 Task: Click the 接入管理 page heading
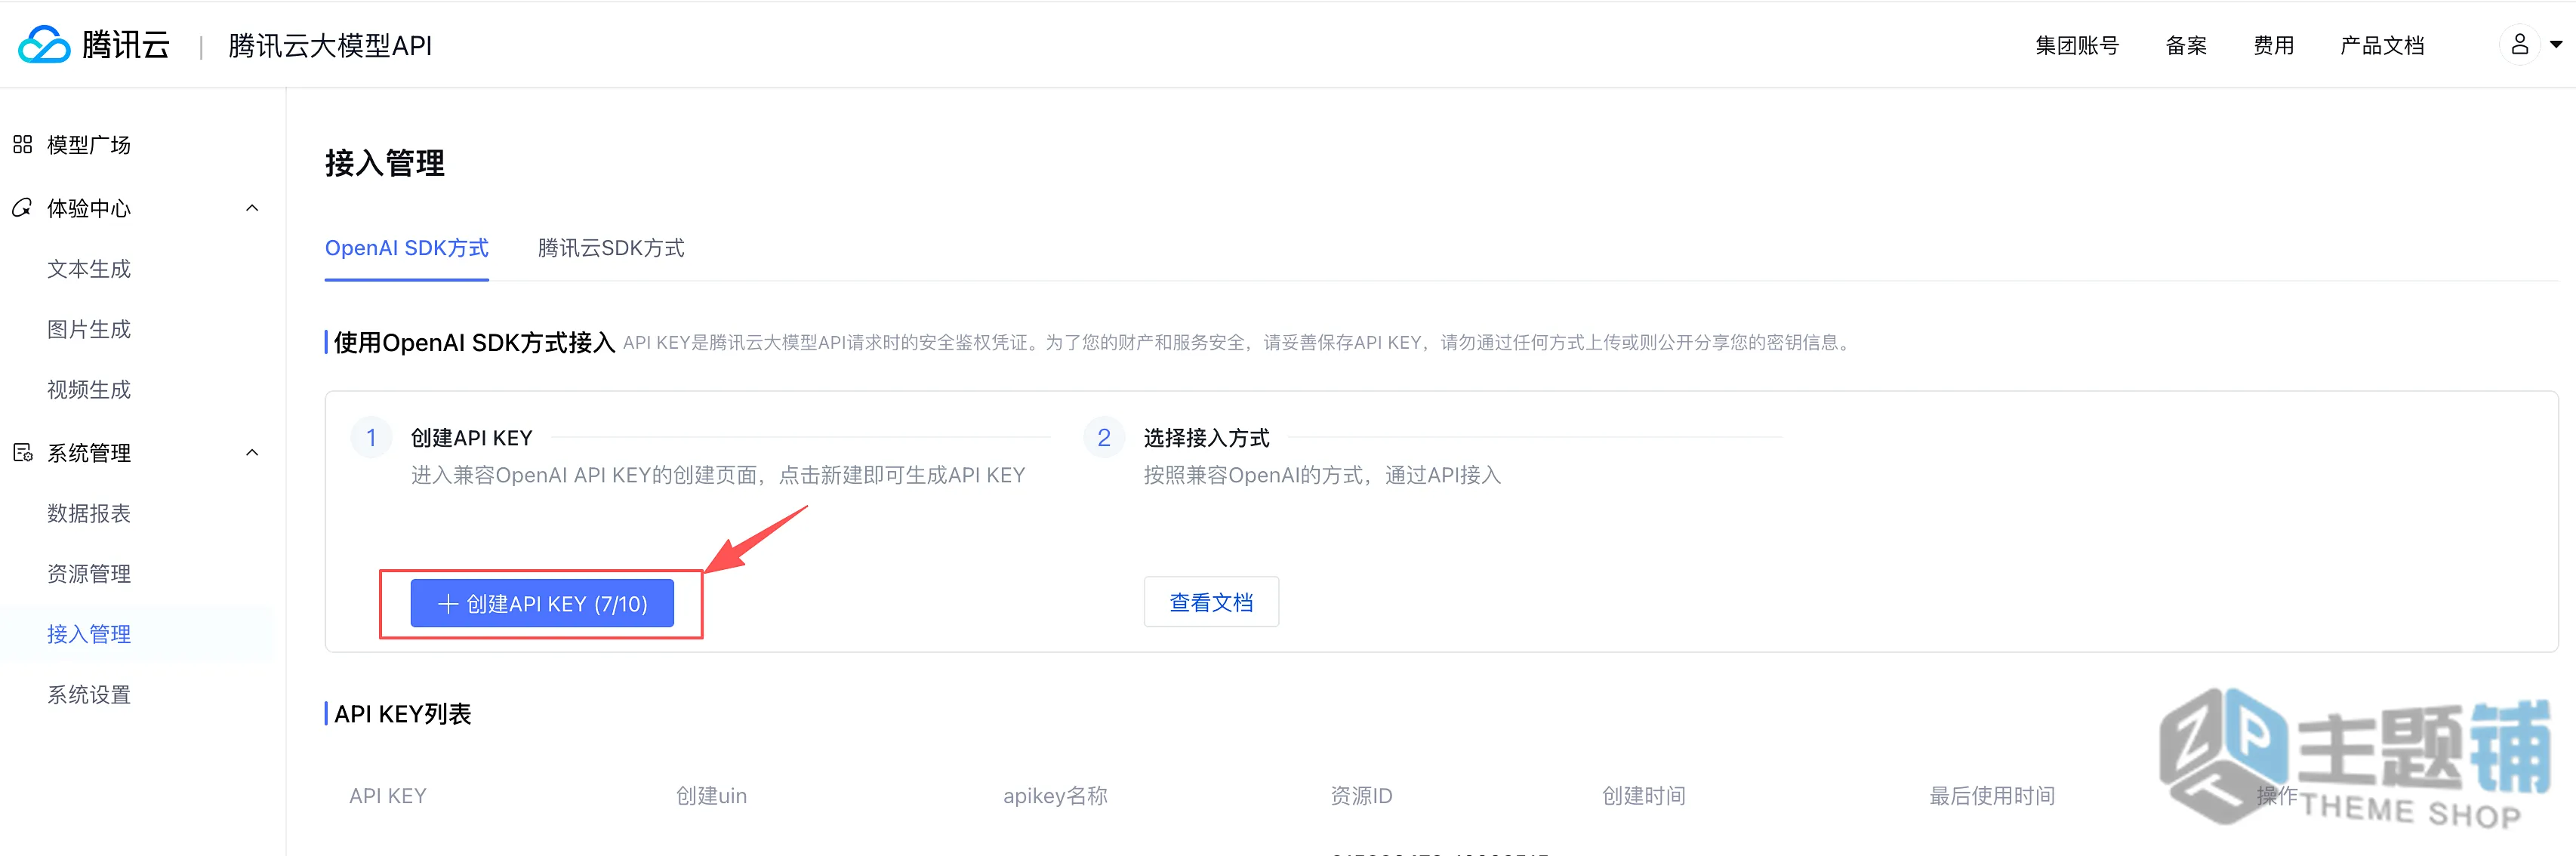pos(385,163)
